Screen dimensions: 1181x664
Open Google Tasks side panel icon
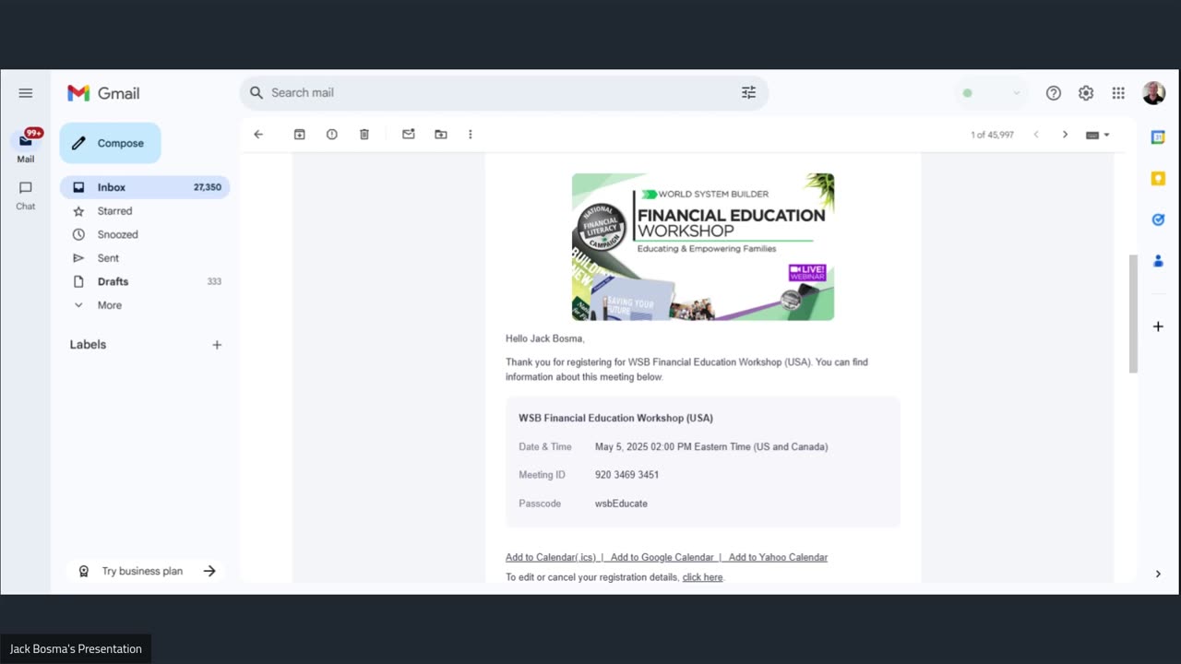click(1158, 219)
